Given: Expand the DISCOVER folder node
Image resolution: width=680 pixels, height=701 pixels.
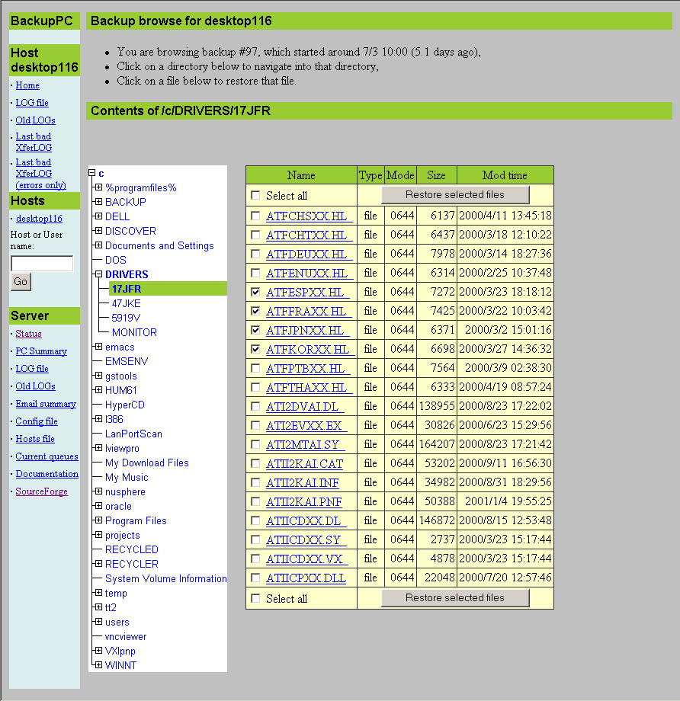Looking at the screenshot, I should (x=99, y=231).
